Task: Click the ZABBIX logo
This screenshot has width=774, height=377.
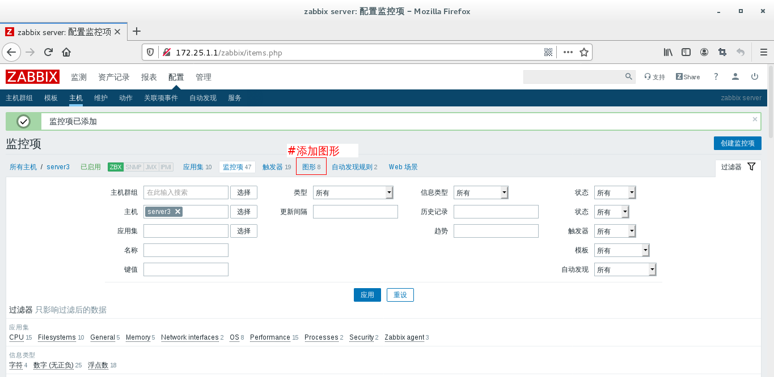Action: click(x=33, y=77)
